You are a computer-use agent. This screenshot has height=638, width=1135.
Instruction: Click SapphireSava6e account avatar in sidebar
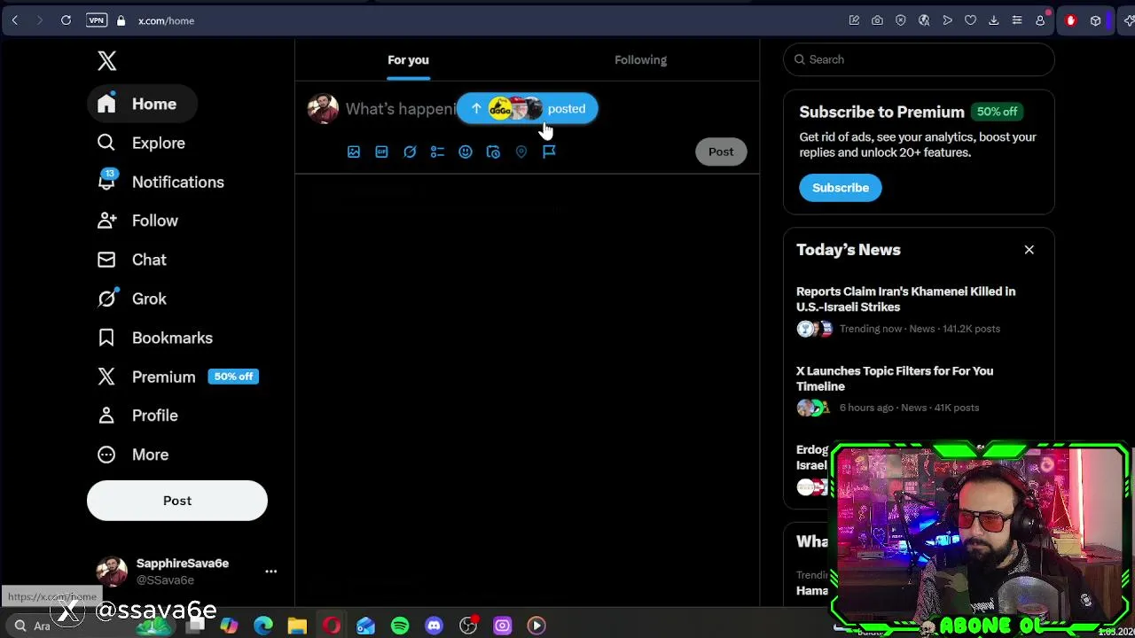click(112, 572)
